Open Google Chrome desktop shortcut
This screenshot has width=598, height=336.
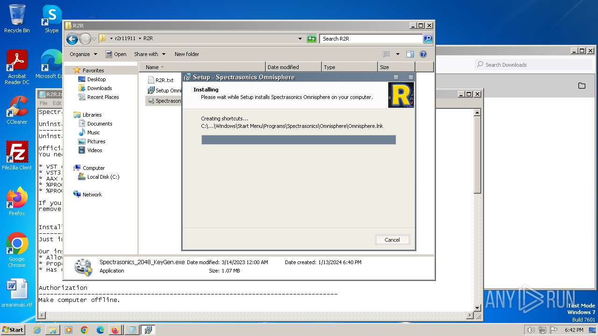17,250
